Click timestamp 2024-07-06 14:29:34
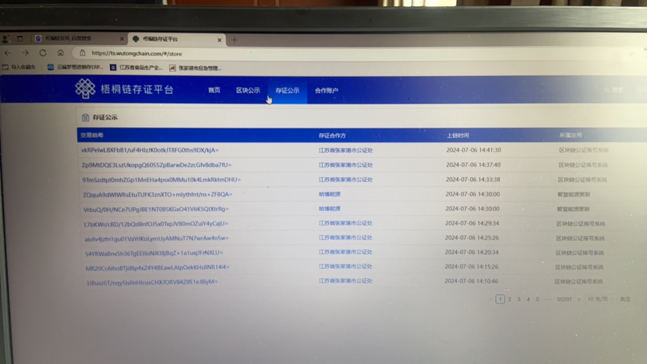Screen dimensions: 647x364 click(x=472, y=223)
